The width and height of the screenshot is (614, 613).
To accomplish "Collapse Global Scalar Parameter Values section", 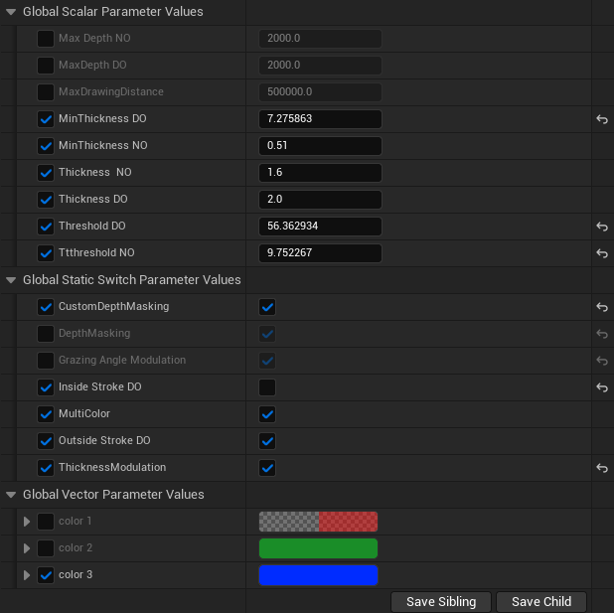I will (11, 12).
